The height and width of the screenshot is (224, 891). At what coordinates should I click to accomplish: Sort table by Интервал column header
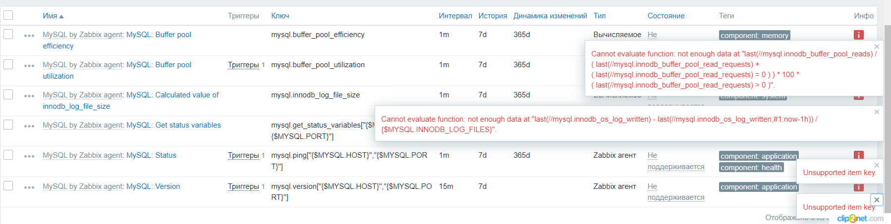(x=455, y=16)
